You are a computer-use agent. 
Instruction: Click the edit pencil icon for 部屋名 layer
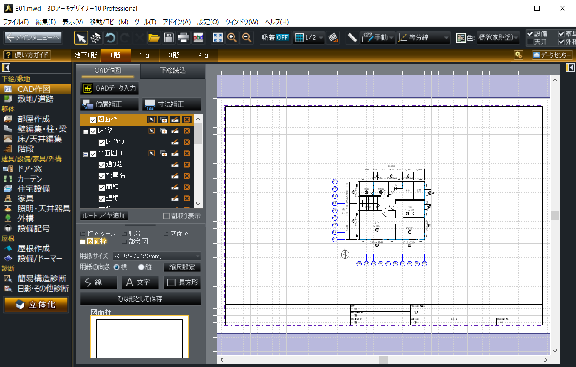coord(175,176)
